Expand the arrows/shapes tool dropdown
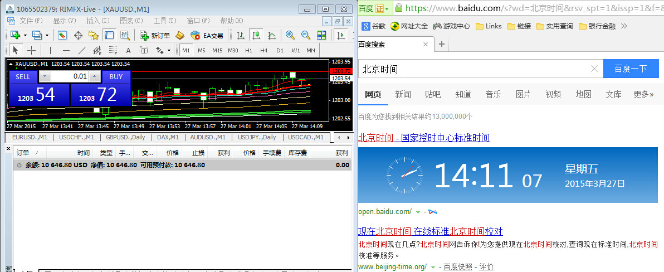664x272 pixels. [169, 50]
